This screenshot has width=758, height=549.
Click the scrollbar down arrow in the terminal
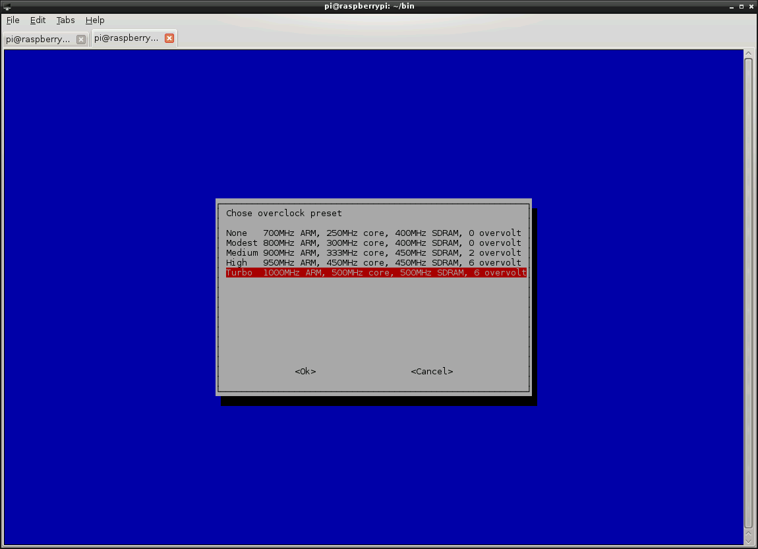[x=748, y=540]
